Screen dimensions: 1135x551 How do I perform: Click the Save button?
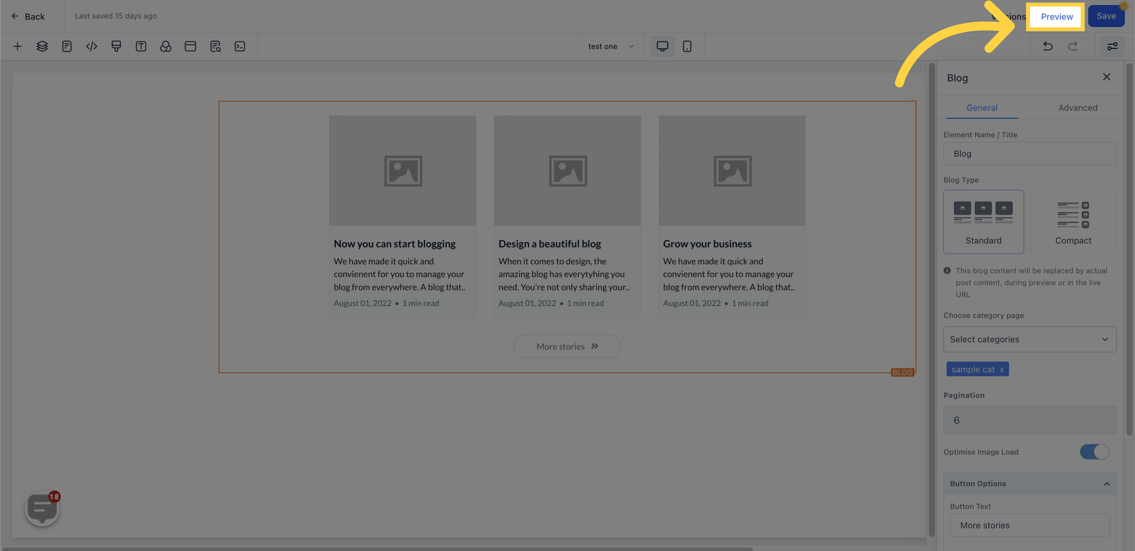(x=1106, y=16)
